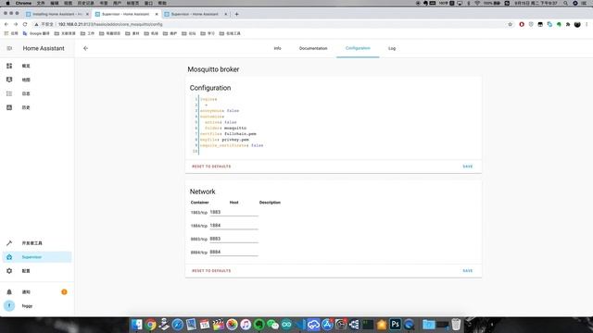Open Safari from the dock

178,325
